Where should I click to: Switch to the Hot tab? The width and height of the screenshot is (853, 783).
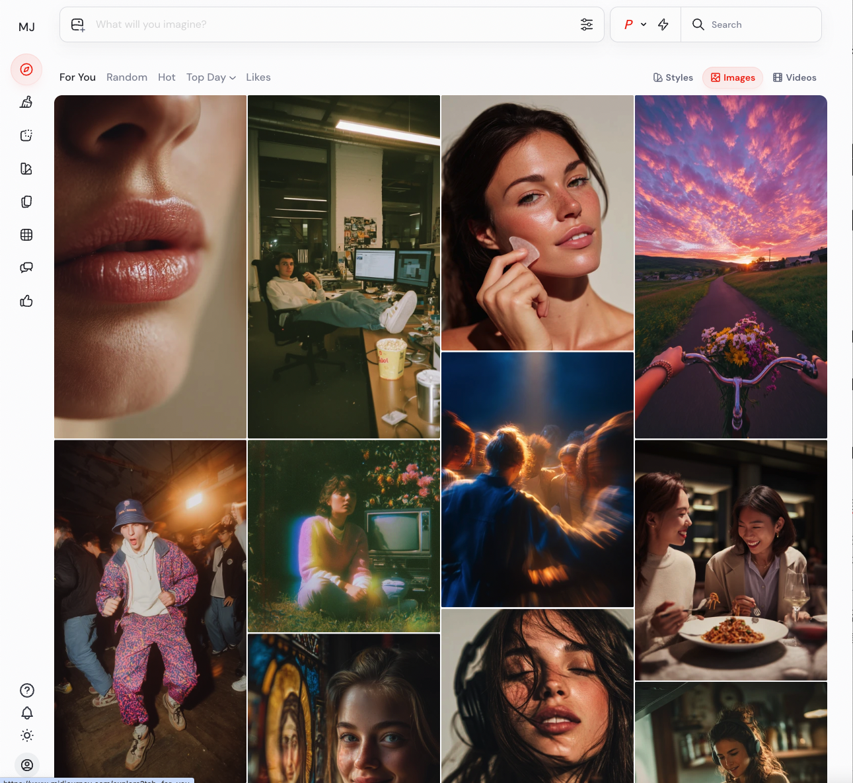click(x=167, y=77)
